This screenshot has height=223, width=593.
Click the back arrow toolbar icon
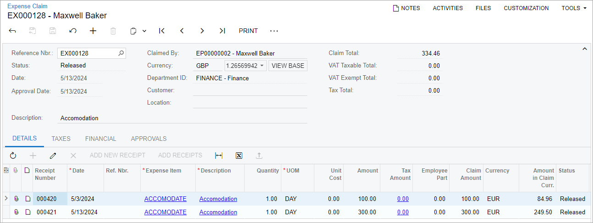point(12,31)
